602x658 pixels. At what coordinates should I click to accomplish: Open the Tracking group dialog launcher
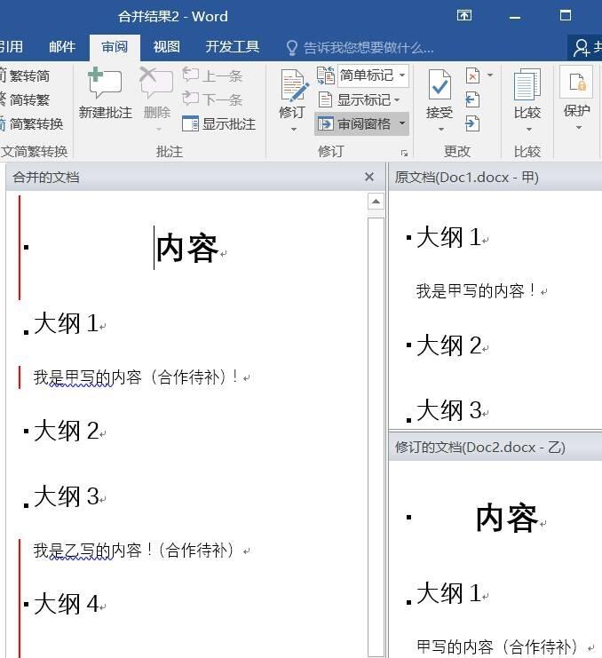pyautogui.click(x=404, y=153)
